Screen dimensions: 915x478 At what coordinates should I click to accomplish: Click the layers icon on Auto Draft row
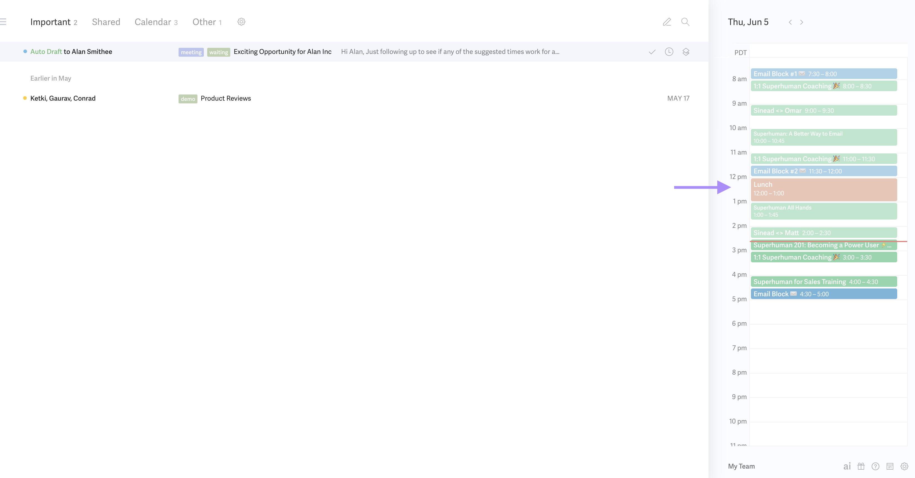click(x=686, y=52)
